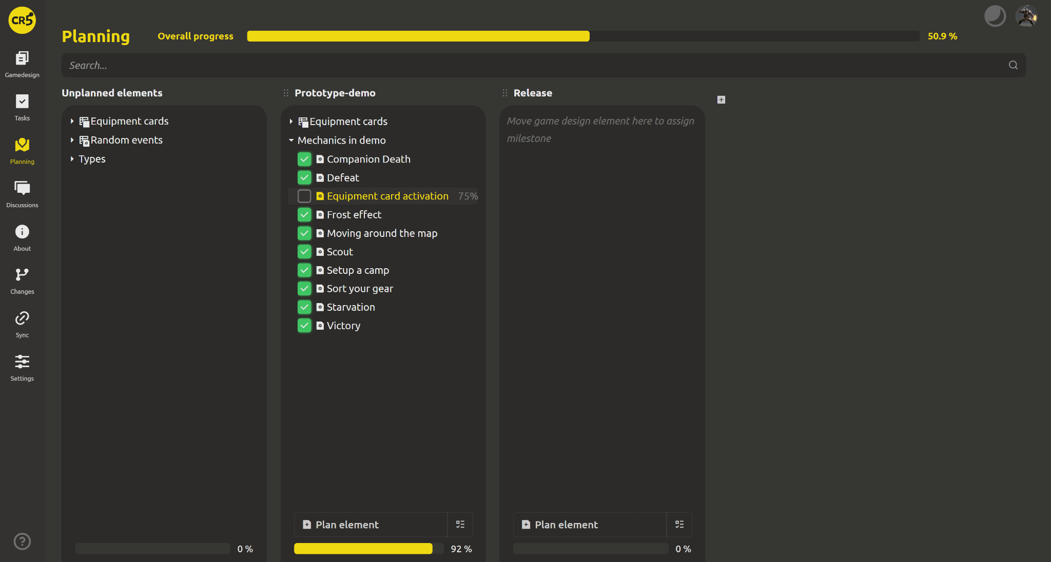Click the add milestone plus icon
This screenshot has width=1051, height=562.
tap(721, 100)
